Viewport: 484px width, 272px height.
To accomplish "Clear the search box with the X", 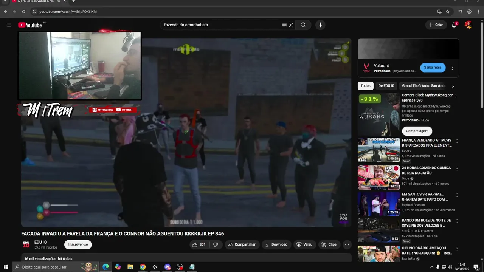I will (x=291, y=25).
